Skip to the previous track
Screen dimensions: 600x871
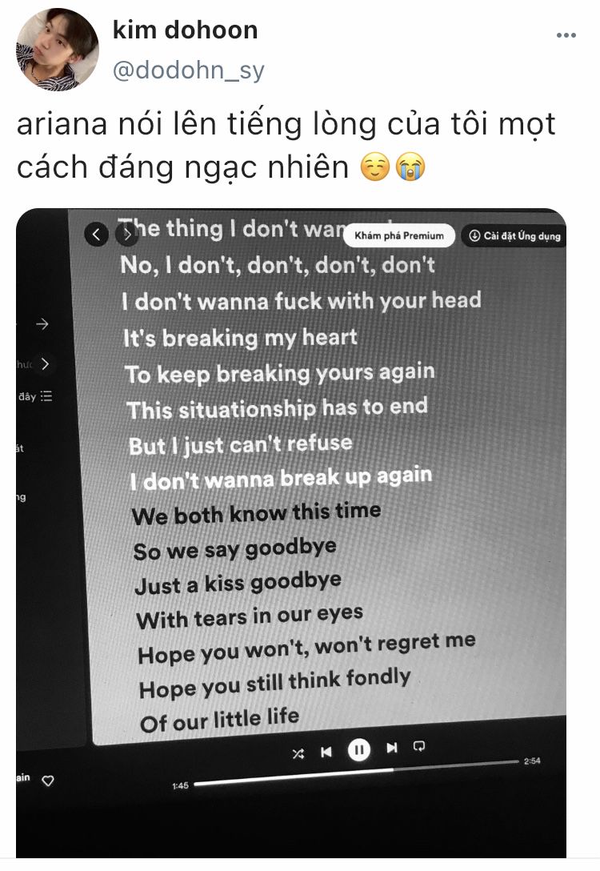click(x=326, y=752)
